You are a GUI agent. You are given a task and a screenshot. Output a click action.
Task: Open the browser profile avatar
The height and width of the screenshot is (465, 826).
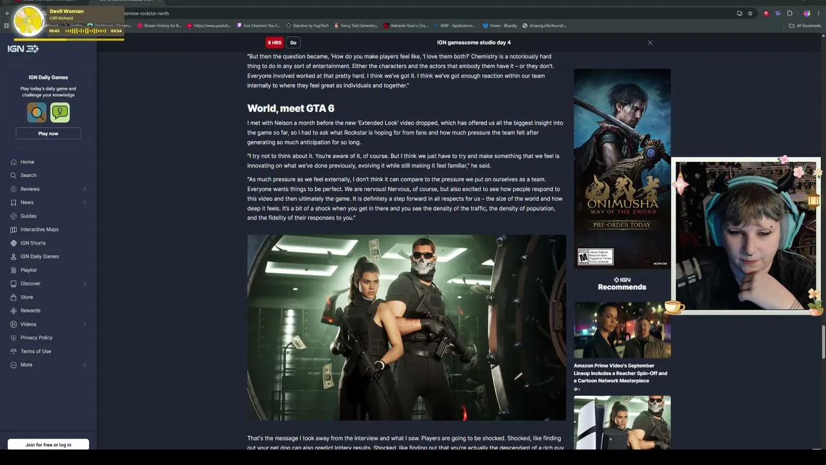[807, 13]
